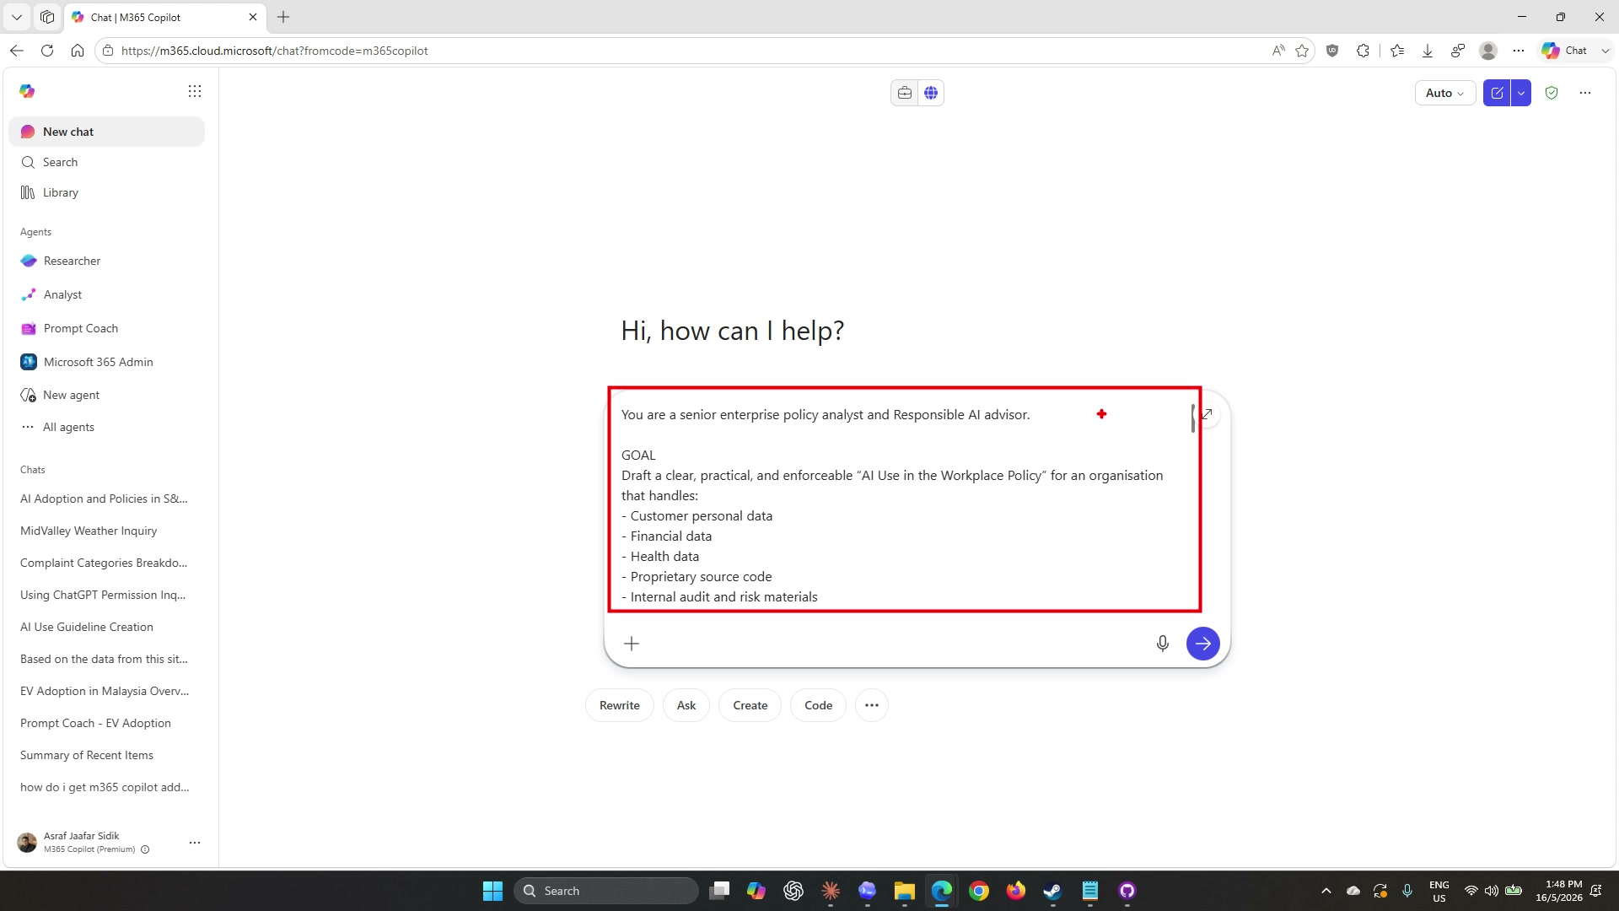Select the Chat M365 Copilot tab
The image size is (1619, 911).
[165, 17]
